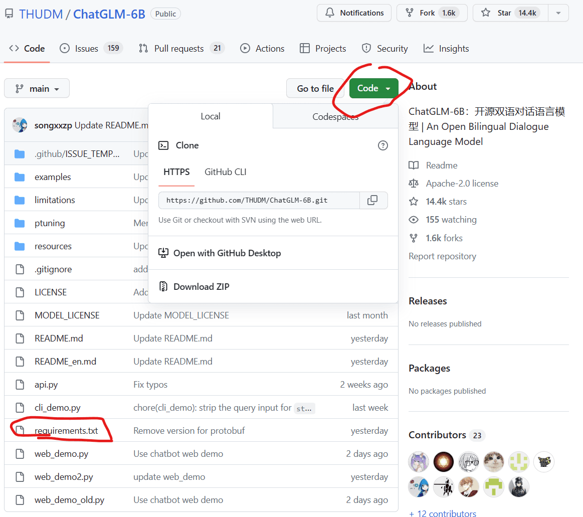Open the Readme via the book icon
The width and height of the screenshot is (583, 517).
tap(414, 165)
